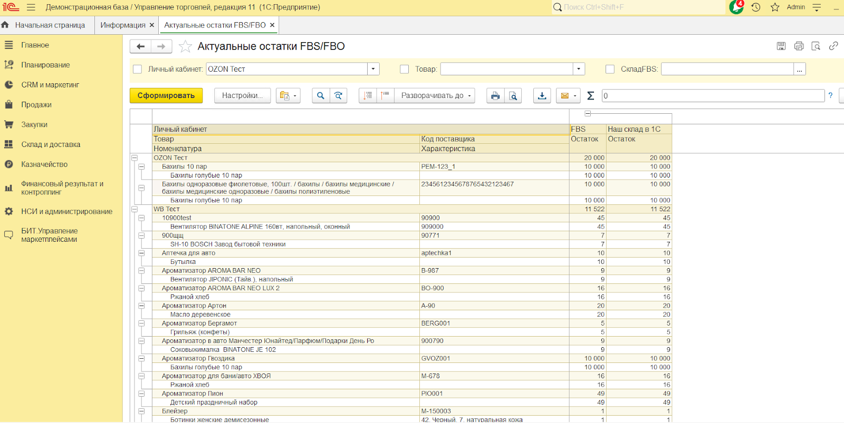Viewport: 844px width, 423px height.
Task: Open help question mark icon
Action: tap(830, 95)
